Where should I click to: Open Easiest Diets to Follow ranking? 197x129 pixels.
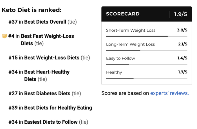click(x=51, y=122)
